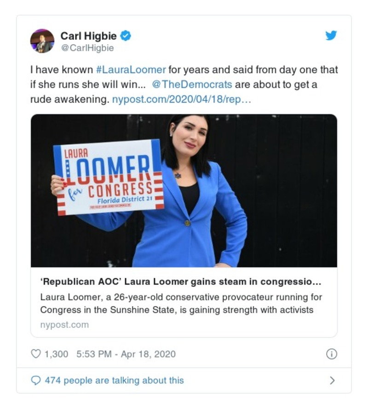
Task: Expand conversation with right chevron arrow
Action: pyautogui.click(x=332, y=380)
